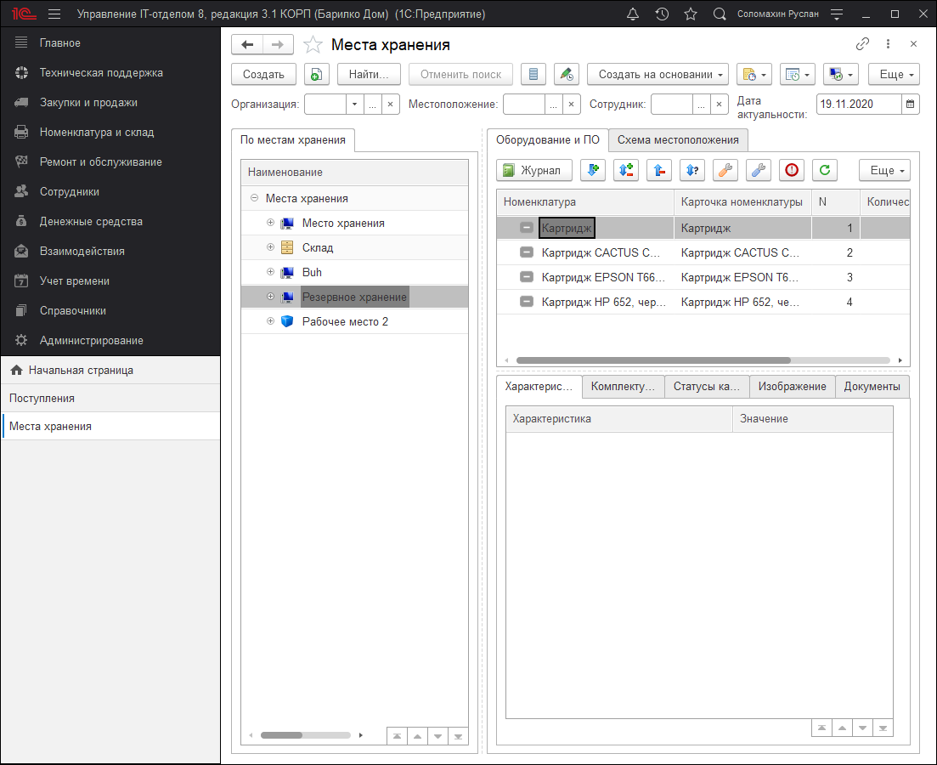Expand the Рабочее место 2 node

pos(270,321)
